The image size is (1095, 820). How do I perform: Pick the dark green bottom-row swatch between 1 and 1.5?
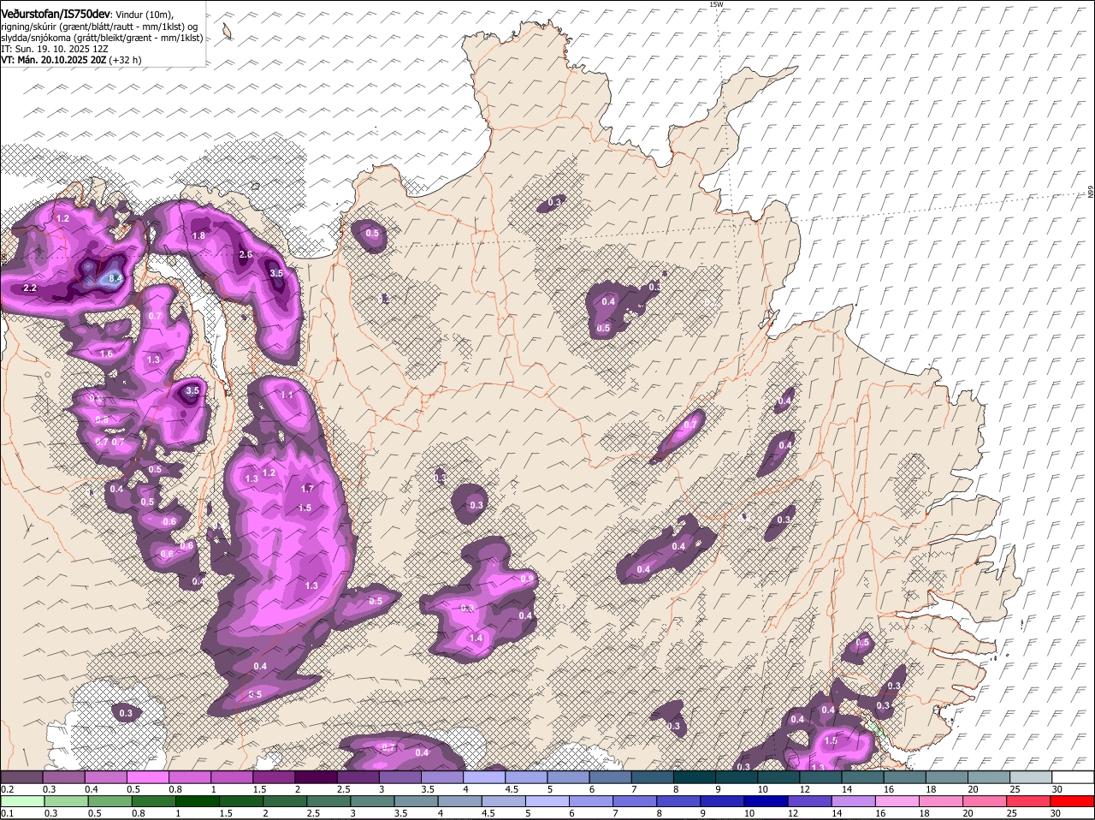click(x=197, y=801)
